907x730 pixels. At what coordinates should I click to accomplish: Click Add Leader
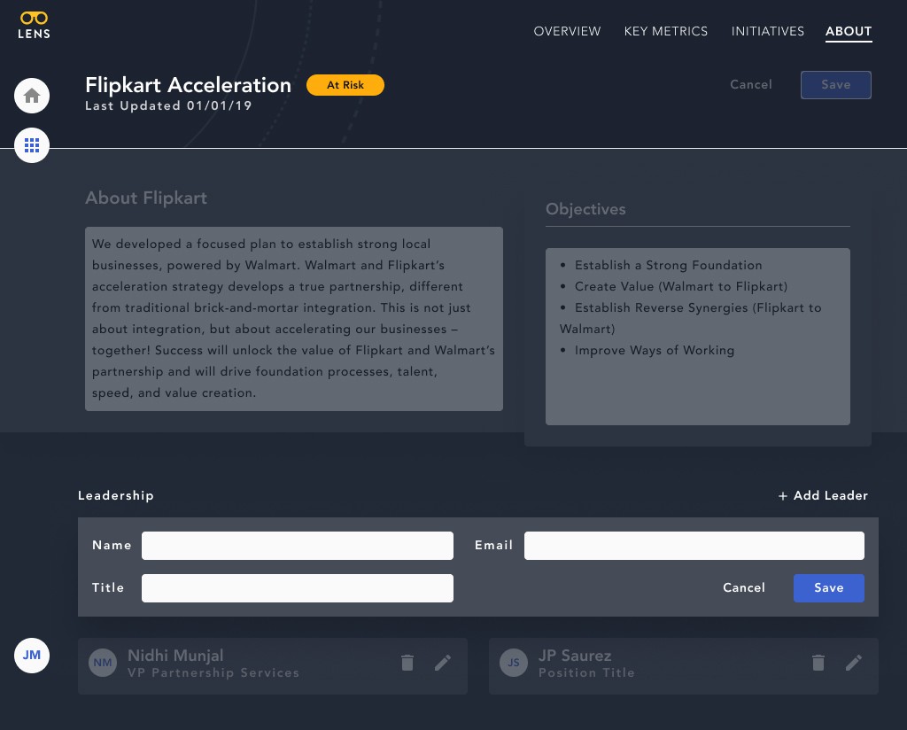(823, 496)
